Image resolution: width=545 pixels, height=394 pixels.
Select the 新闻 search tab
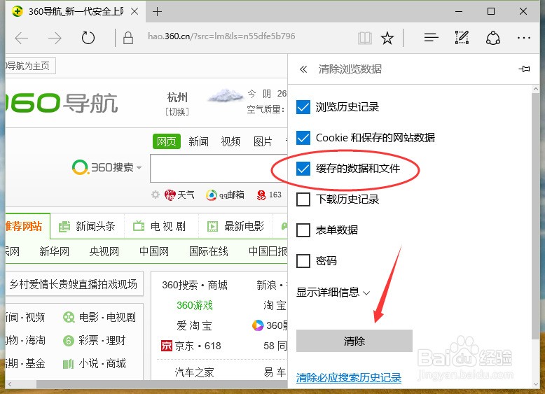tap(198, 141)
